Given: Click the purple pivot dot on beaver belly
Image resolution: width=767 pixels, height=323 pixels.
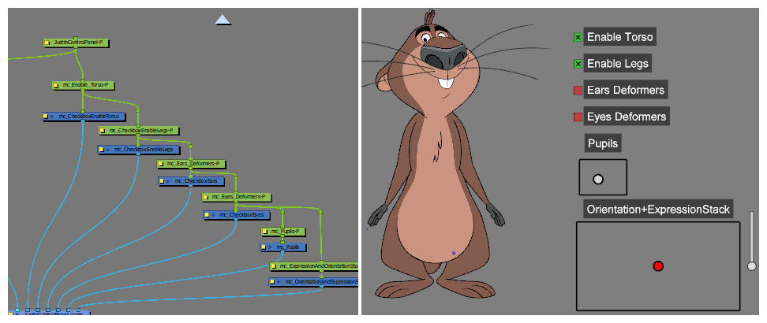Looking at the screenshot, I should [454, 253].
